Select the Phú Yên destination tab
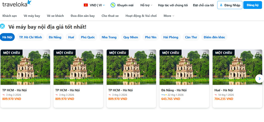 [151, 37]
